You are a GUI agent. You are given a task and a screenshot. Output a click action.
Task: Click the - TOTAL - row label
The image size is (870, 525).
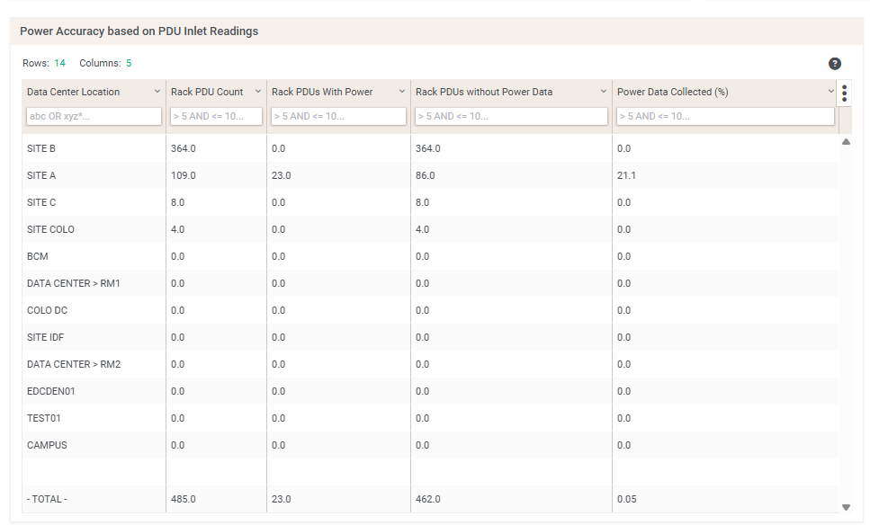[x=48, y=499]
